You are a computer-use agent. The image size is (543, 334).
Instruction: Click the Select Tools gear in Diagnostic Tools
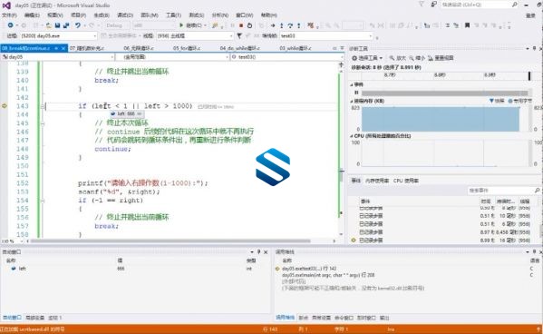coord(354,58)
